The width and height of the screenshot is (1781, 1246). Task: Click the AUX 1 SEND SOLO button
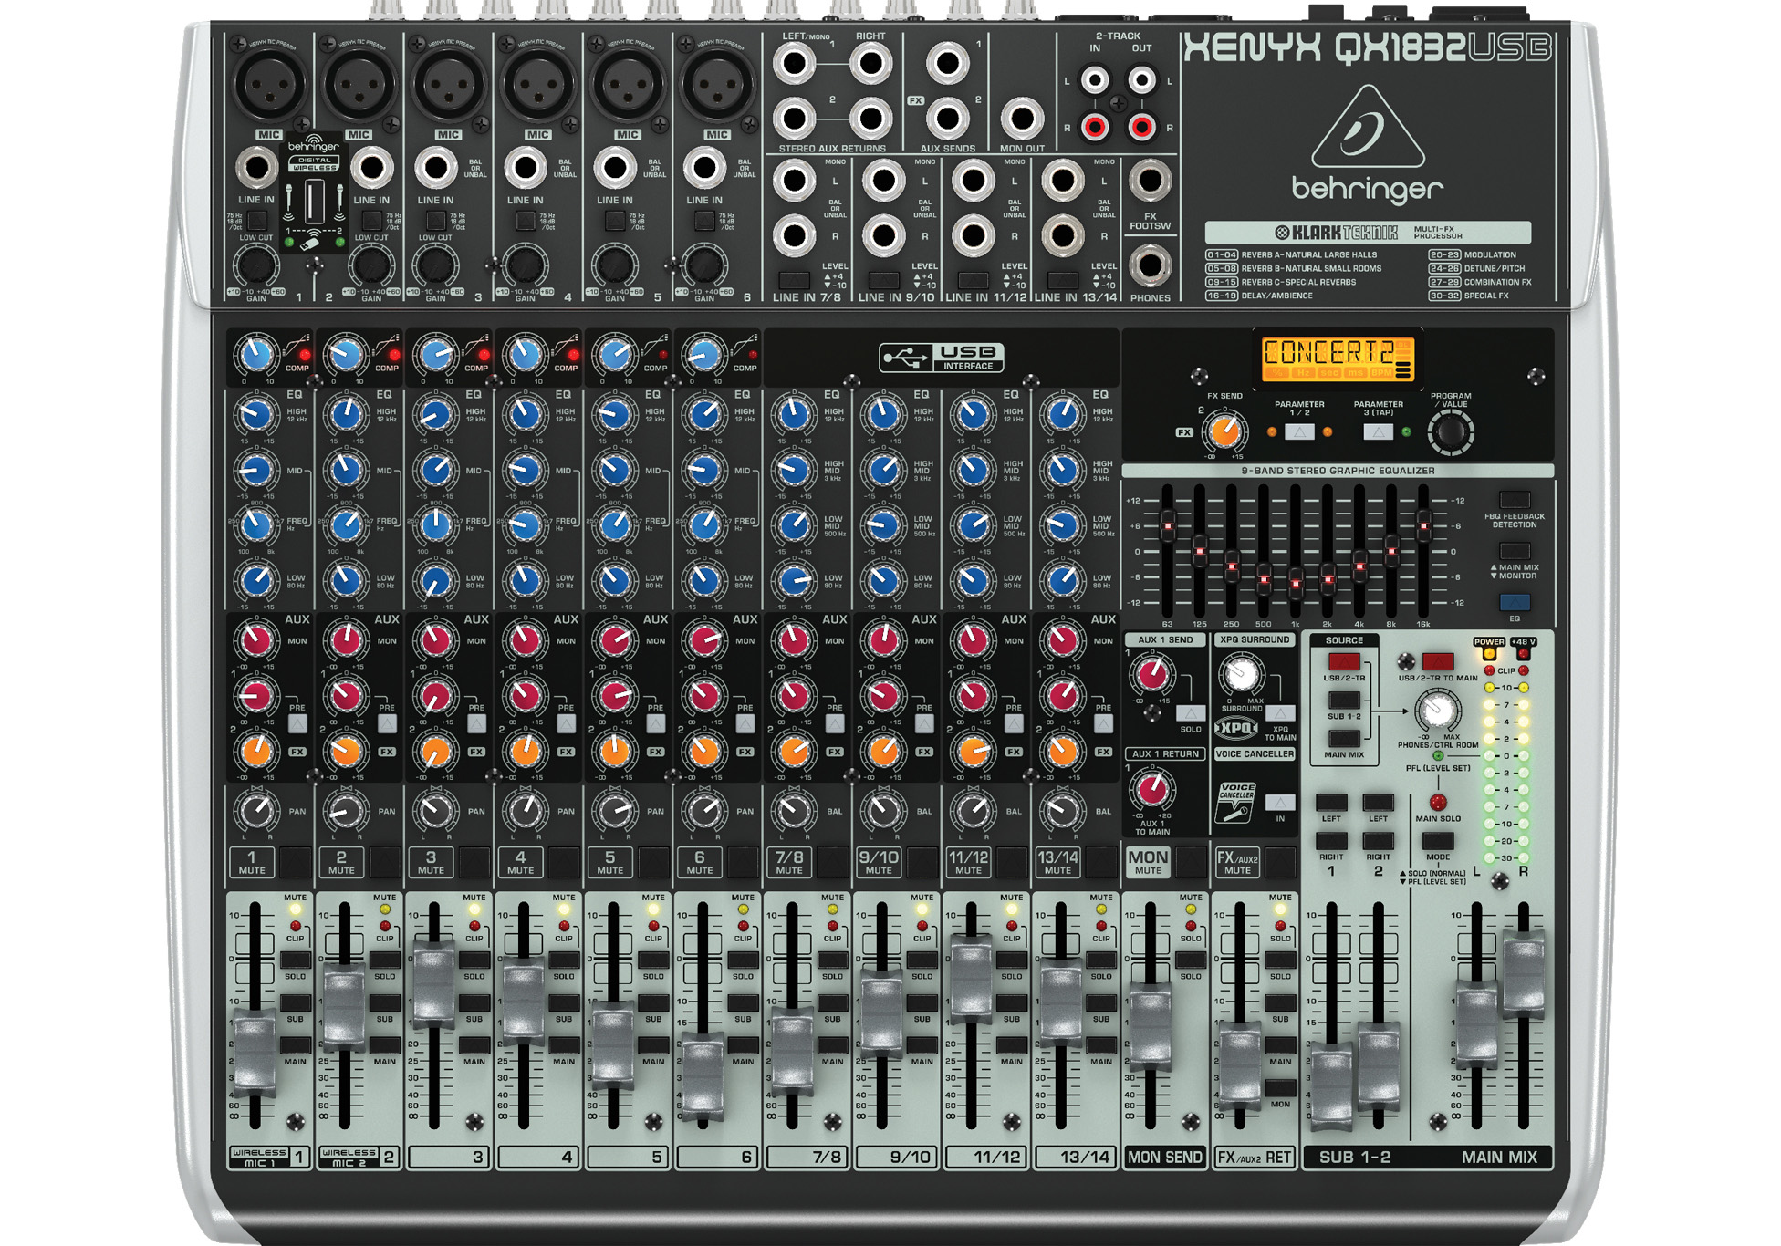coord(1191,713)
